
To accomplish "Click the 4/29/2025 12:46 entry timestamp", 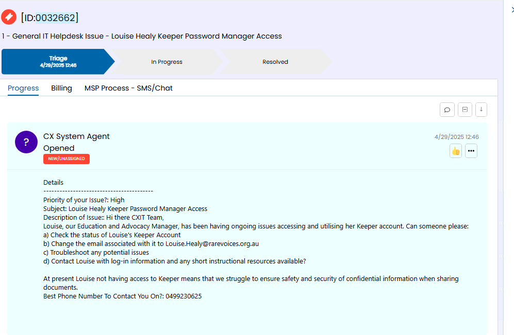I will (x=457, y=137).
